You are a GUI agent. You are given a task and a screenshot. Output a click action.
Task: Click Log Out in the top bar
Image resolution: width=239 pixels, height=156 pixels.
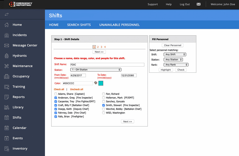(184, 4)
